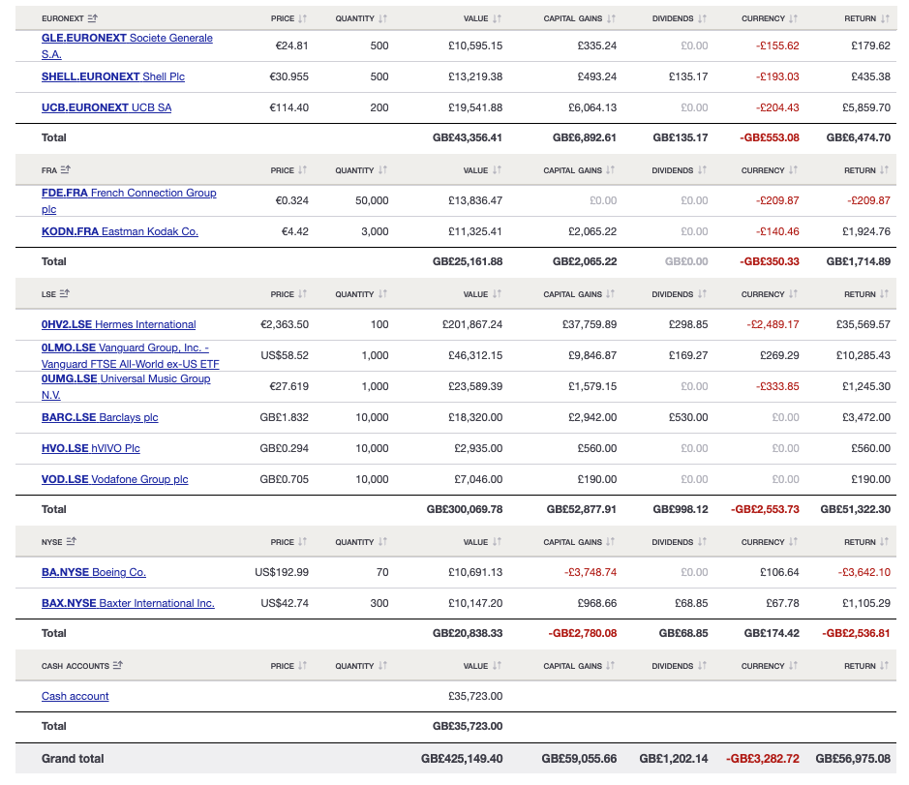The height and width of the screenshot is (785, 909).
Task: View the Cash account details
Action: click(x=75, y=696)
